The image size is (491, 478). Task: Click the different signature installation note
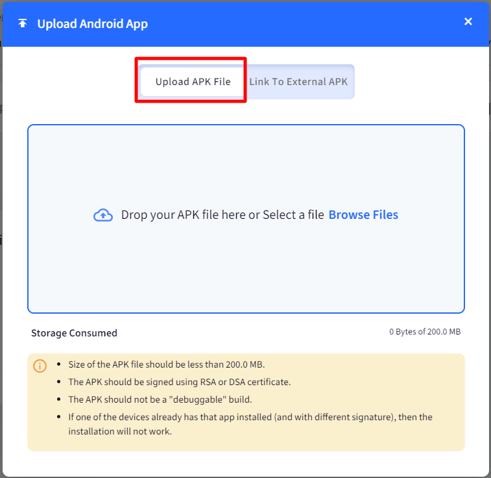(x=250, y=417)
